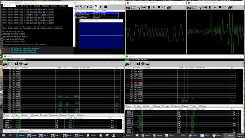Screen dimensions: 245x138
Task: Click Source ID header in Site 11 log
Action: coord(138,109)
